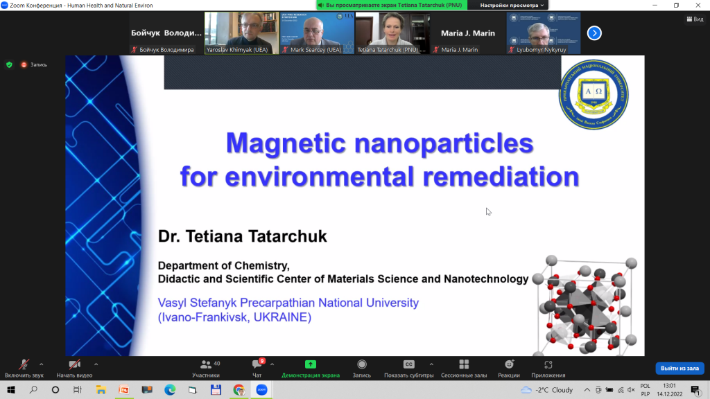The height and width of the screenshot is (399, 710).
Task: Switch layout using the Вид view button
Action: [694, 19]
